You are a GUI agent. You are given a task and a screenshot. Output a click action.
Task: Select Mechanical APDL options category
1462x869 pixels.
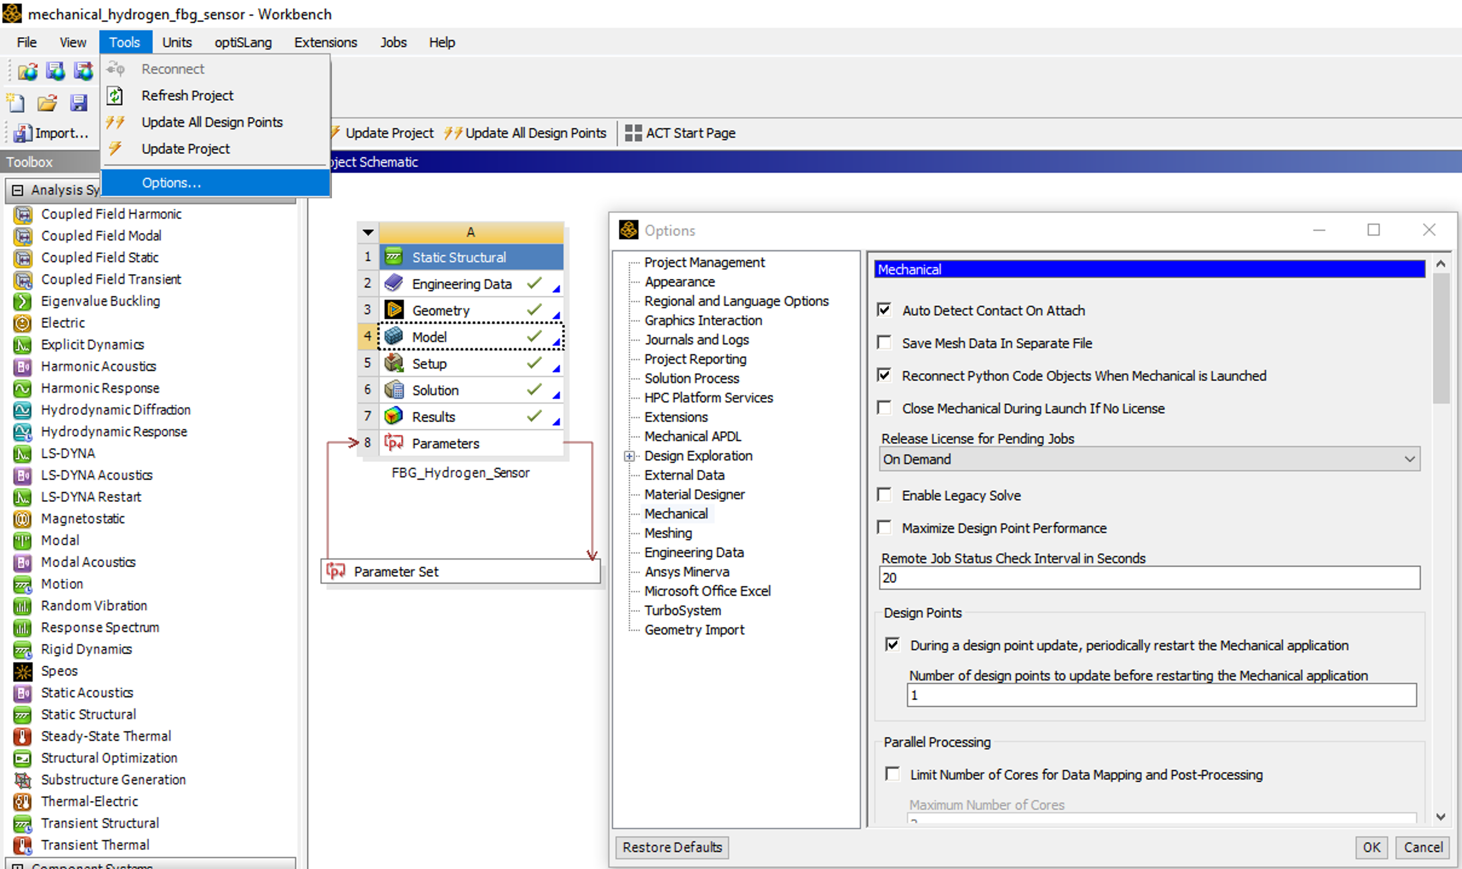[x=692, y=436]
